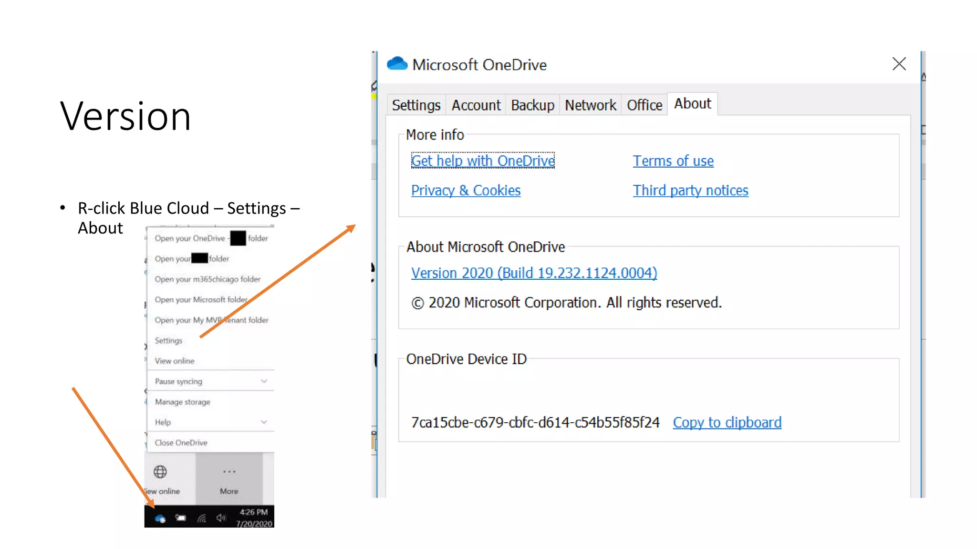Select the Office tab
The image size is (977, 549).
pyautogui.click(x=644, y=105)
